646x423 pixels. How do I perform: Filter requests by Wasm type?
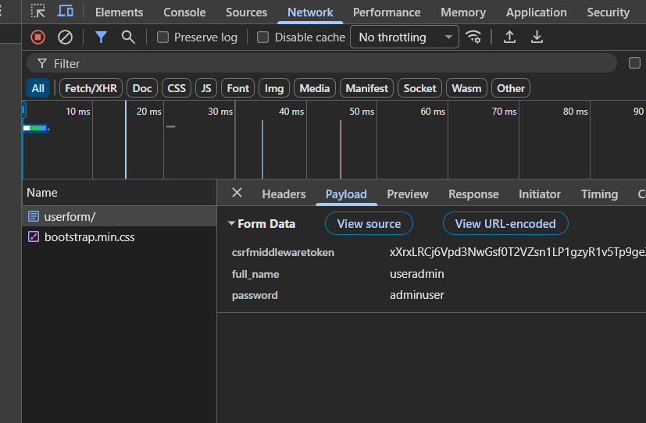pos(466,88)
